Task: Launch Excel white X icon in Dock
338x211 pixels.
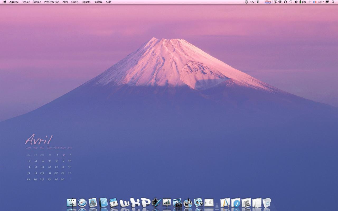Action: pyautogui.click(x=135, y=202)
